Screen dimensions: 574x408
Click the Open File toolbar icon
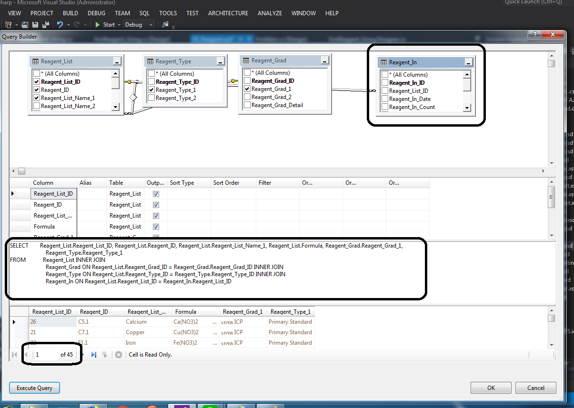click(25, 25)
